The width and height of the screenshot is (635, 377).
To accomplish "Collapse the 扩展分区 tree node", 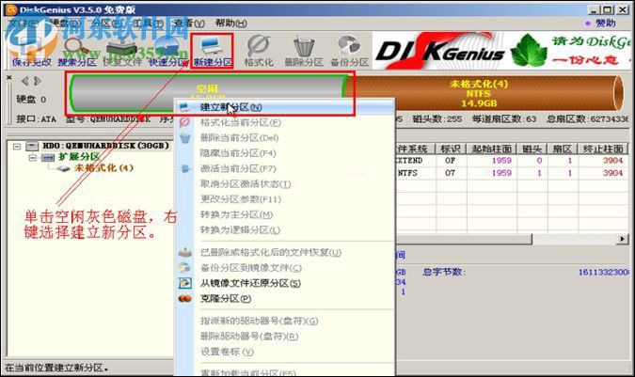I will 32,157.
